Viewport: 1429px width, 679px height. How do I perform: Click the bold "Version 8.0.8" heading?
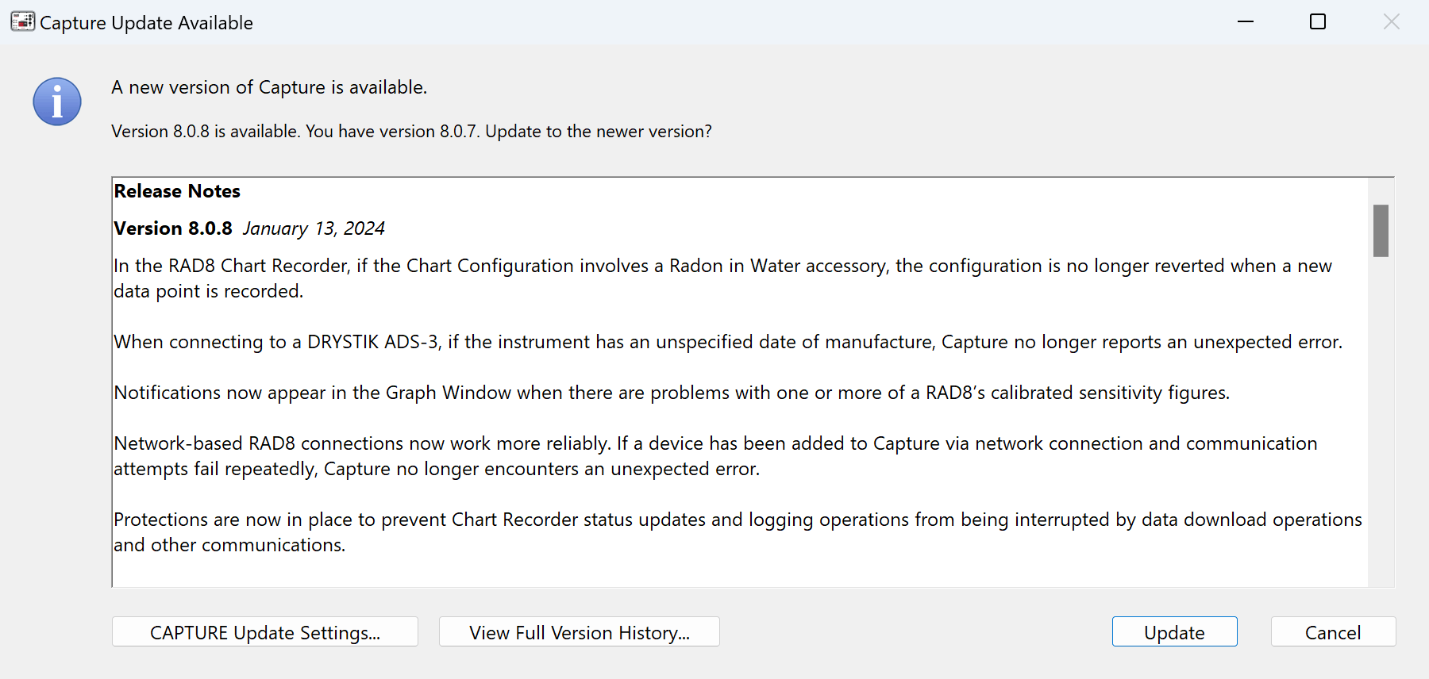(173, 228)
